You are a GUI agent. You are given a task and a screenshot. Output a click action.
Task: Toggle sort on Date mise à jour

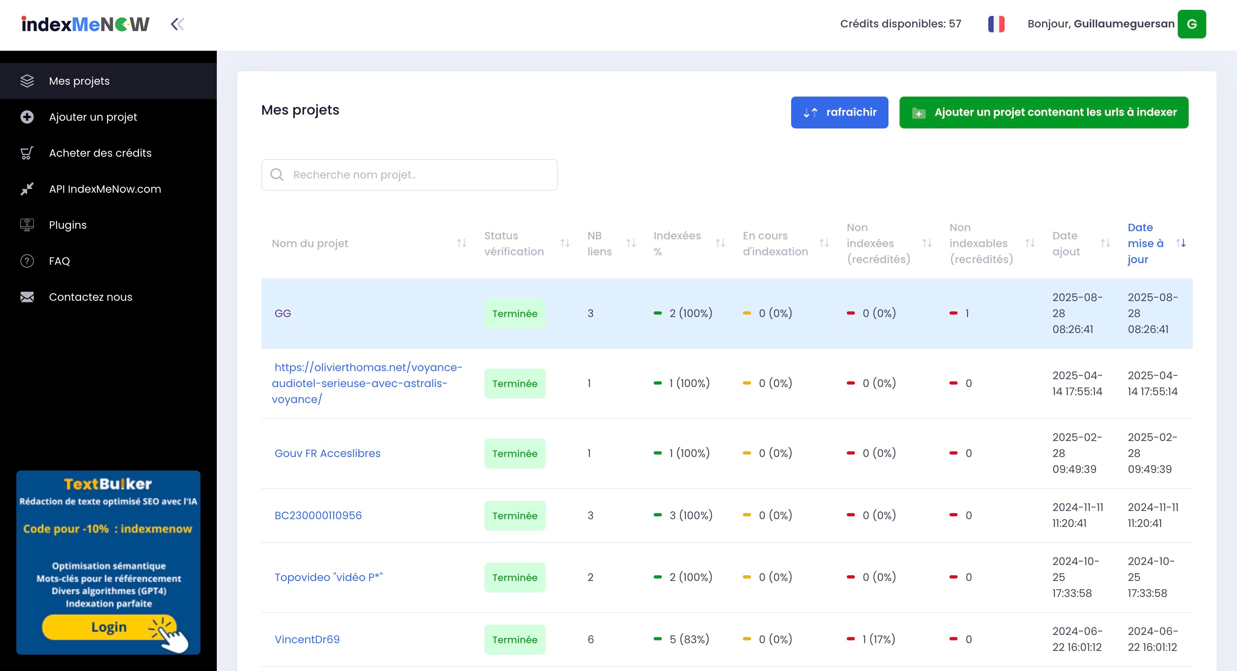(1181, 243)
